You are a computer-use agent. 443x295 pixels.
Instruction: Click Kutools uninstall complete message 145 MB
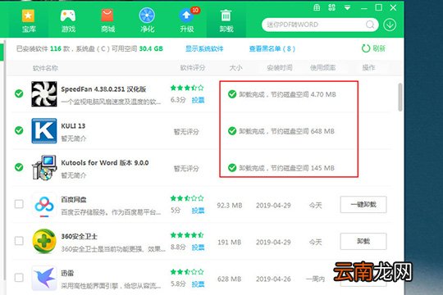click(281, 168)
